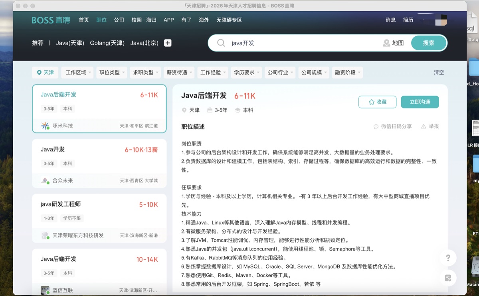Expand 薪资待遇 filter dropdown
The image size is (479, 296).
click(x=179, y=73)
